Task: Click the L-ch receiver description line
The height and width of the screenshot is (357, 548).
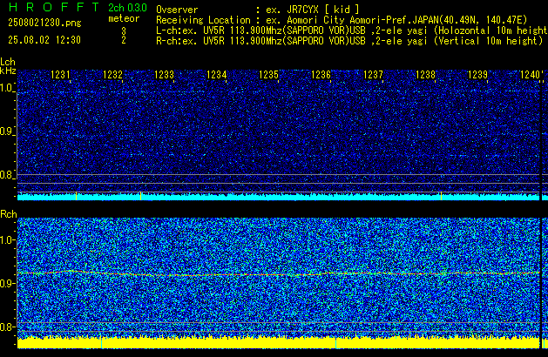Action: [x=352, y=30]
